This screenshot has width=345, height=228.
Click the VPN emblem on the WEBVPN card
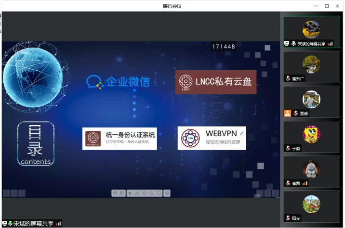pyautogui.click(x=190, y=138)
